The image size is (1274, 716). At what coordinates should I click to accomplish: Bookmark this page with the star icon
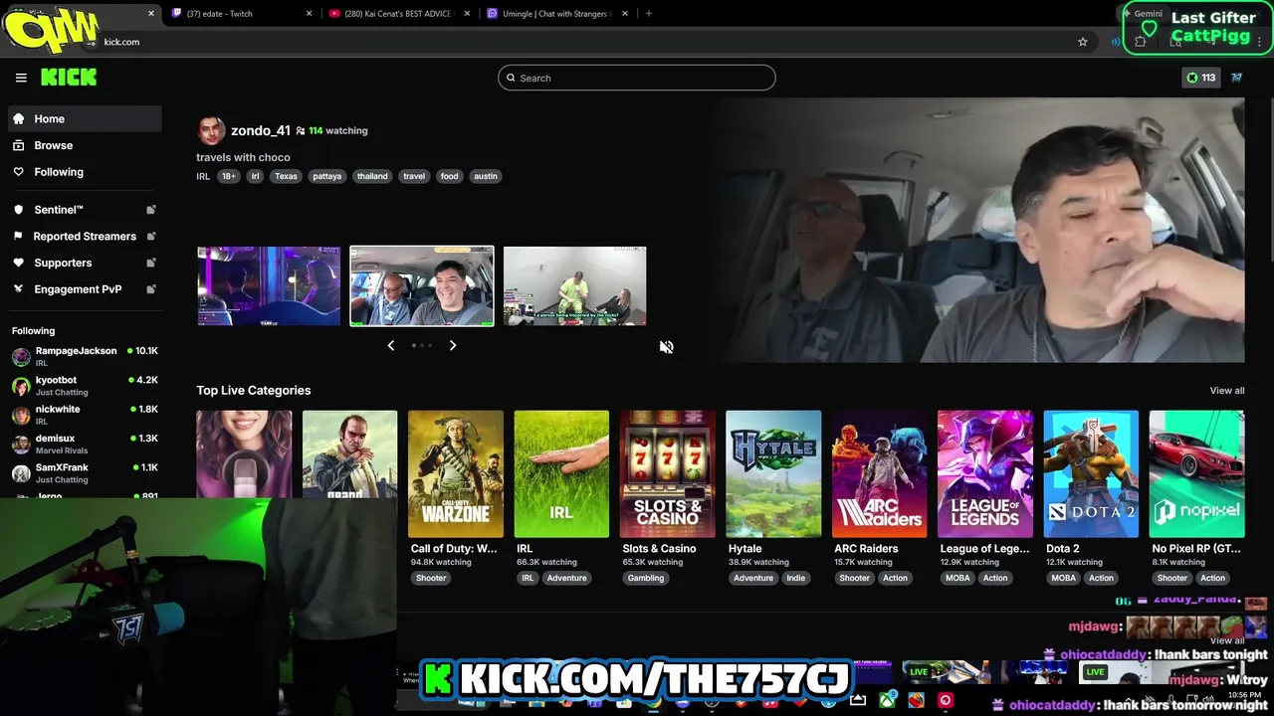(1083, 42)
